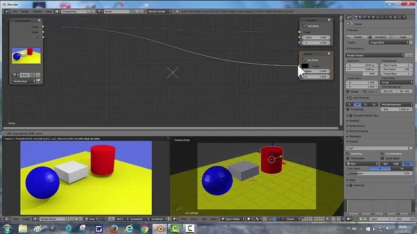The width and height of the screenshot is (417, 234).
Task: Toggle the Anti-Aliasing checkbox
Action: [351, 97]
